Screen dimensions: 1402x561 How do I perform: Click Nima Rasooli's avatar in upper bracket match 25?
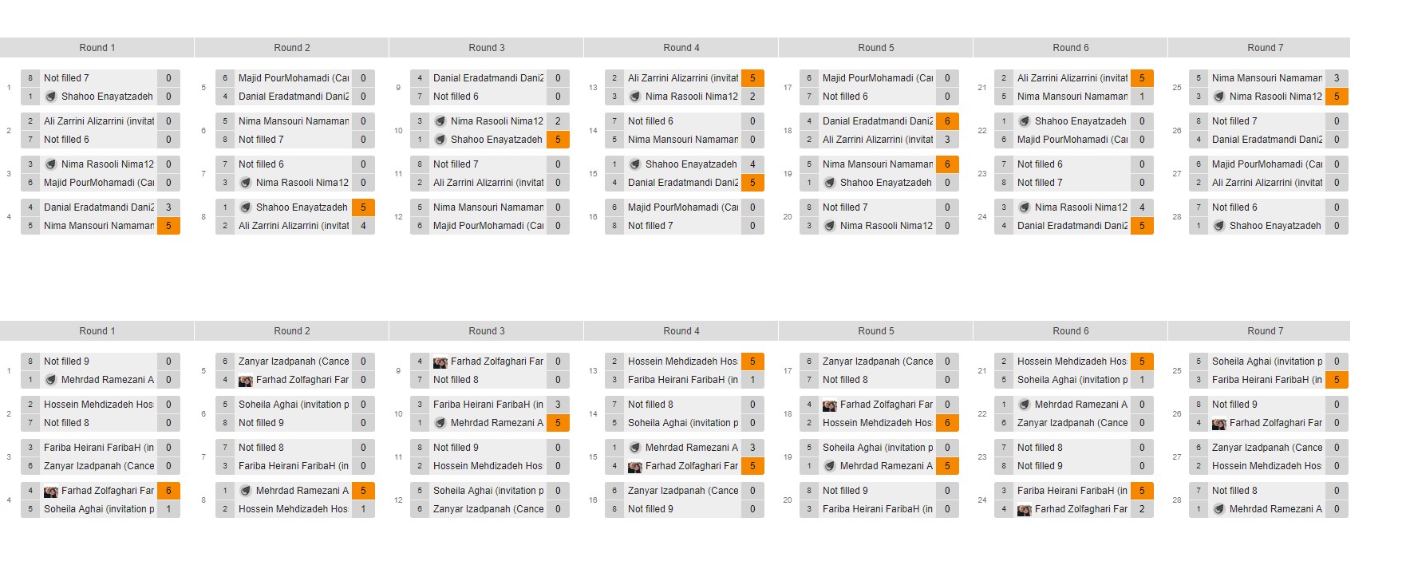pos(1219,97)
